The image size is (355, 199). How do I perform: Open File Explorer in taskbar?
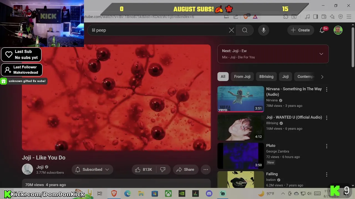(141, 193)
